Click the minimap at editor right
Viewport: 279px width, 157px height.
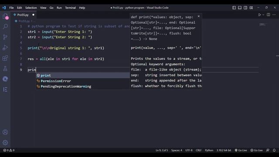tap(262, 24)
